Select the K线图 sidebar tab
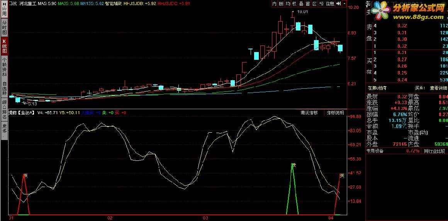This screenshot has height=221, width=448. point(4,46)
